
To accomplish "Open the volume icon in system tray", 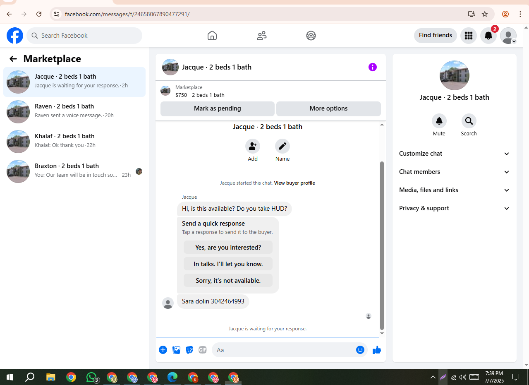I will pos(463,377).
